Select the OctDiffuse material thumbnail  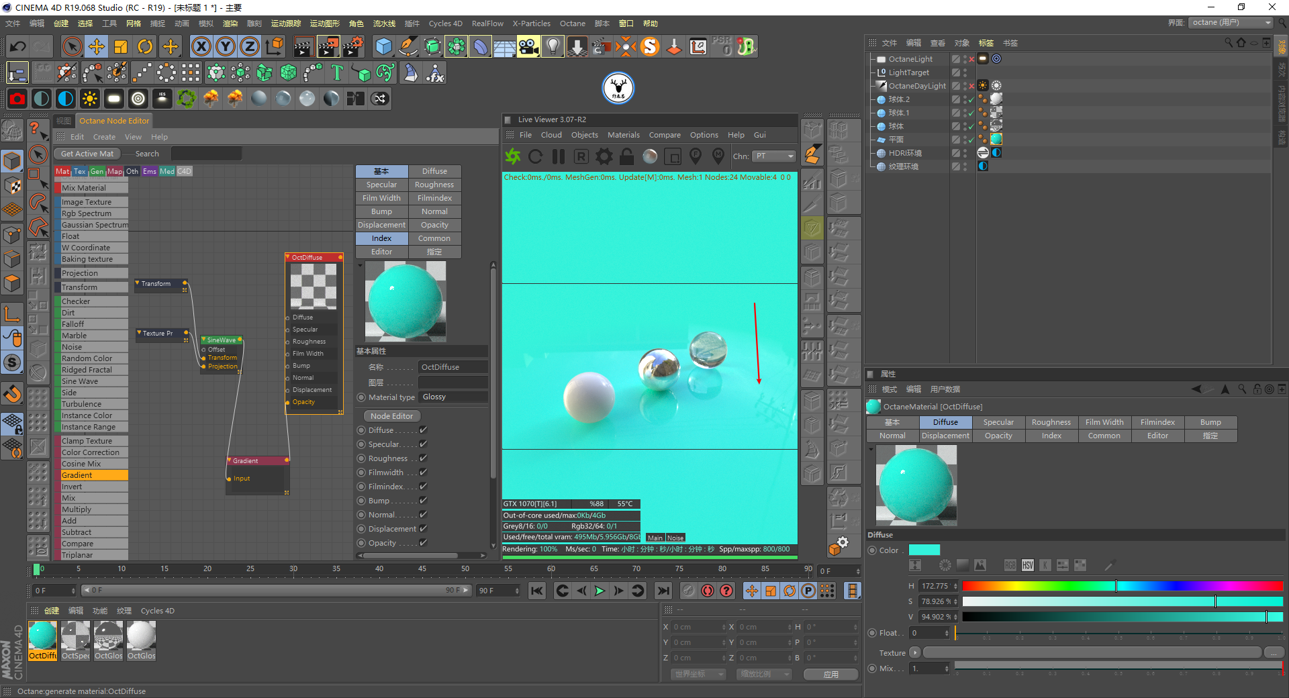(42, 640)
